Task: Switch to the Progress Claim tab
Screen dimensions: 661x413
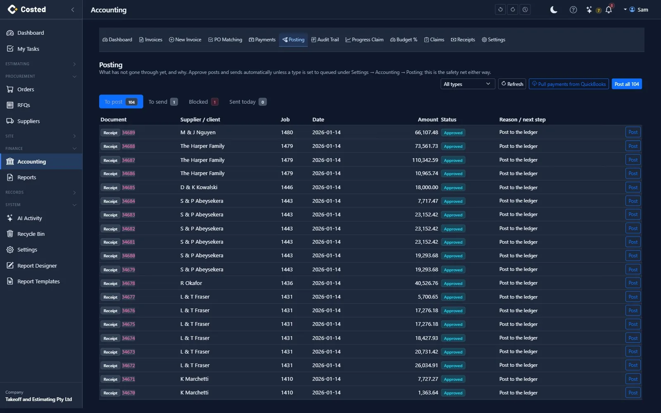Action: pos(365,40)
